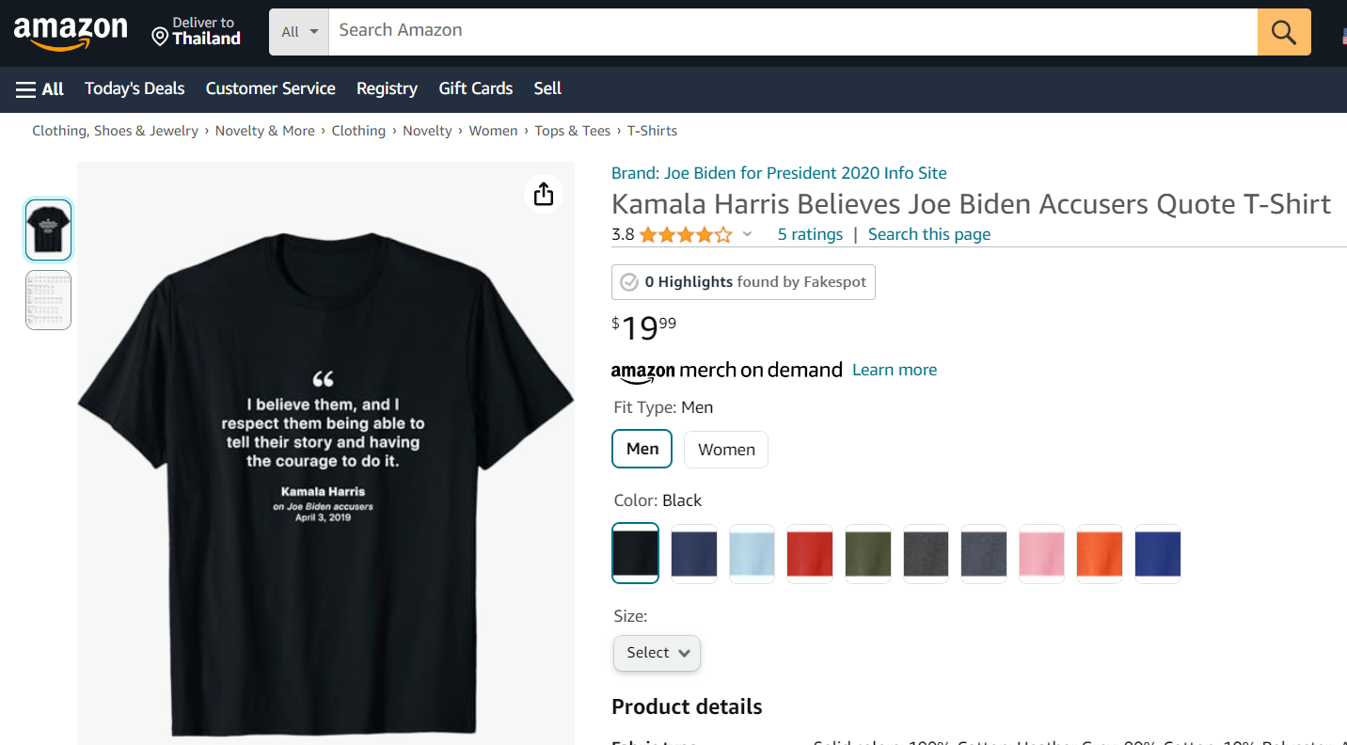The height and width of the screenshot is (745, 1347).
Task: Expand the star rating breakdown chevron
Action: [x=746, y=234]
